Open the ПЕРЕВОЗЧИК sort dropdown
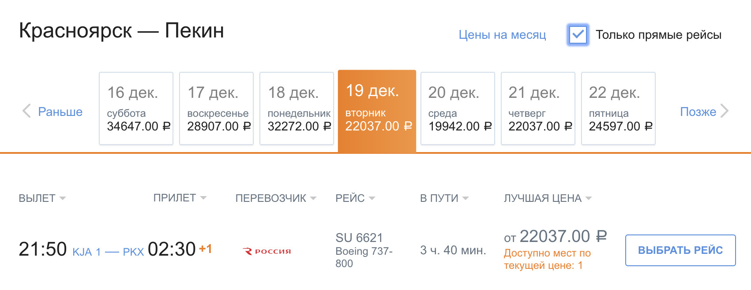Image resolution: width=751 pixels, height=290 pixels. coord(276,198)
